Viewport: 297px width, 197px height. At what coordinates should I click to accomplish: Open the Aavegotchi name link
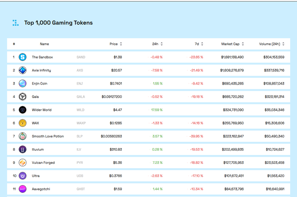click(x=41, y=189)
